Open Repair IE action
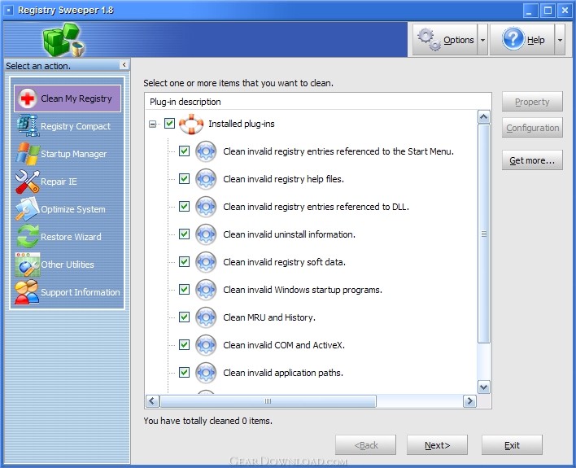Viewport: 576px width, 468px height. click(68, 182)
